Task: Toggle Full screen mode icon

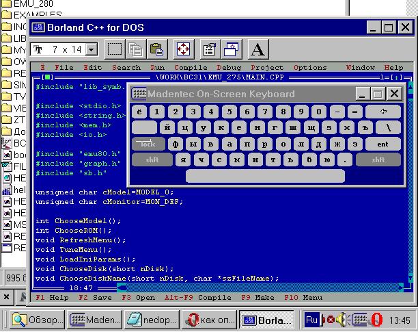Action: click(184, 49)
